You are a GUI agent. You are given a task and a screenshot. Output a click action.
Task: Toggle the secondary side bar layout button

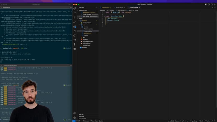[x=211, y=4]
